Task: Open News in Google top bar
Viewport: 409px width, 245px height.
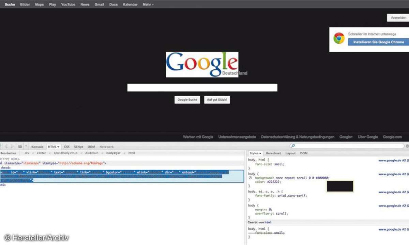Action: tap(85, 4)
